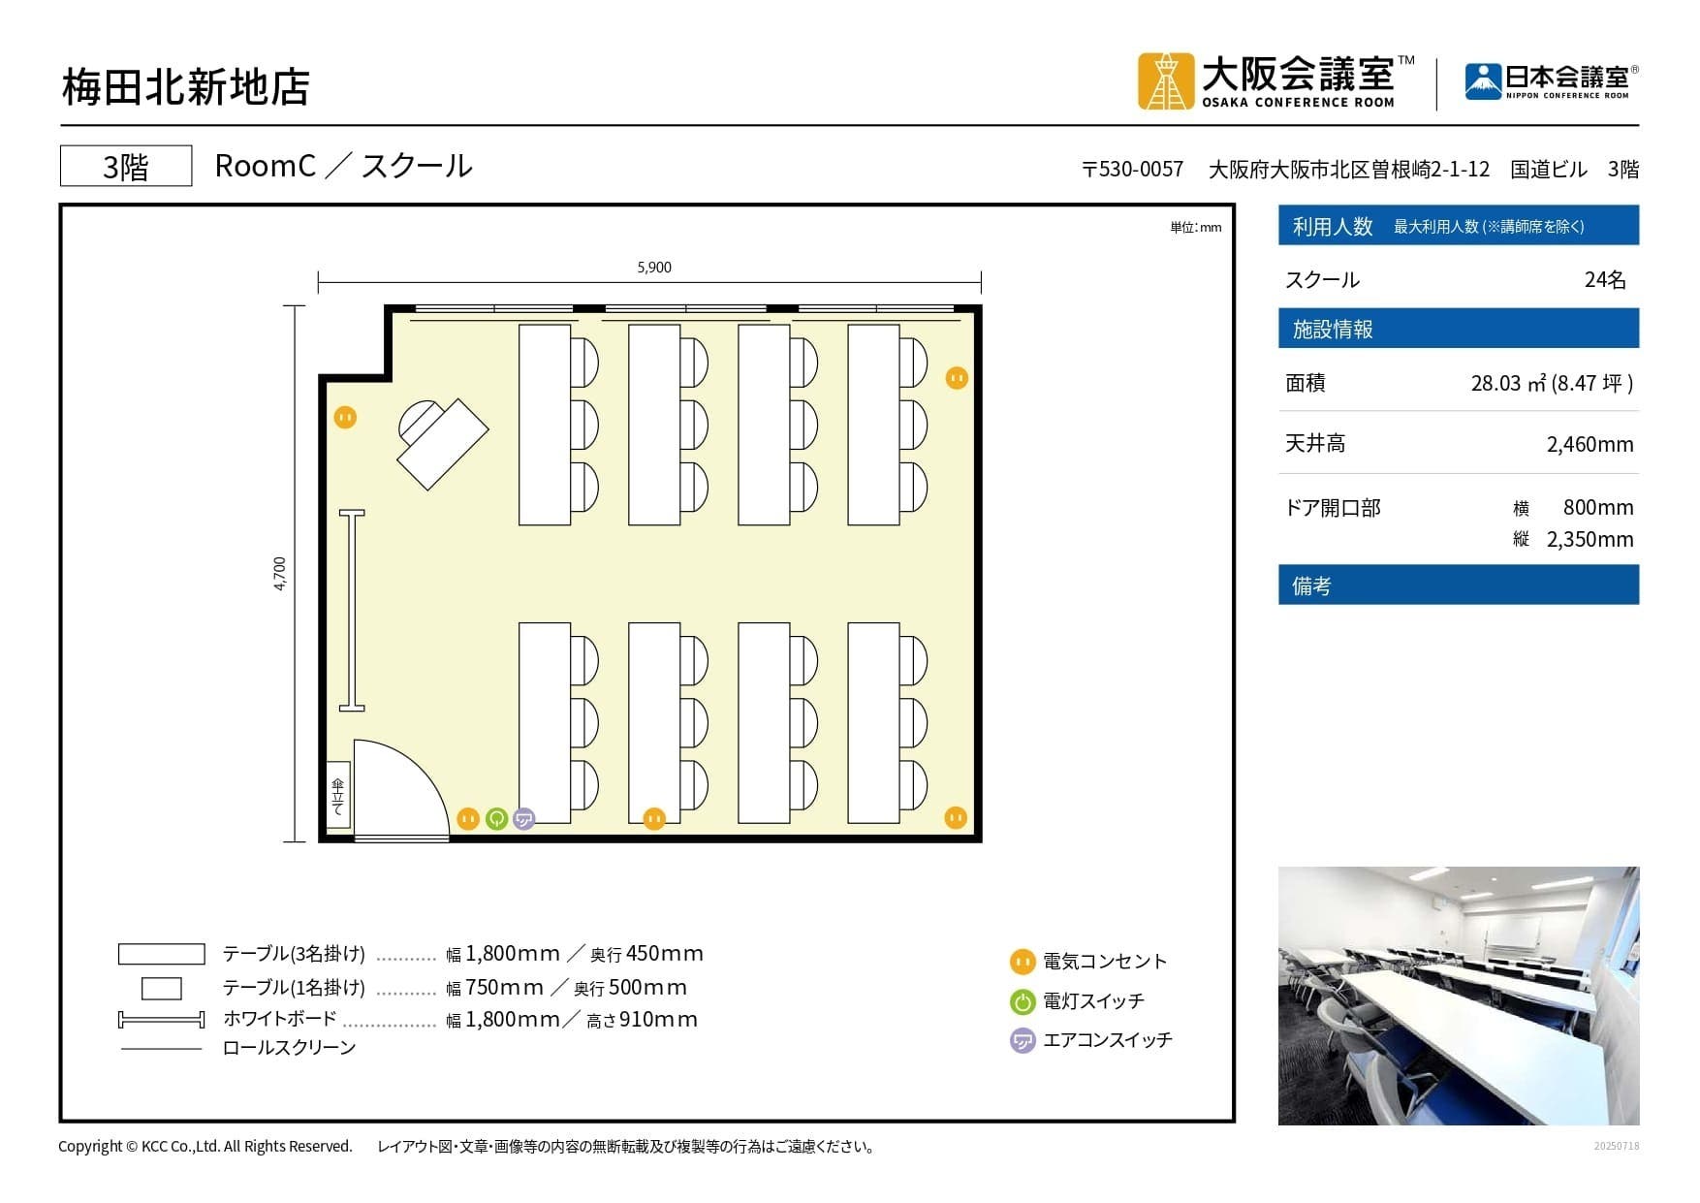Screen dimensions: 1700x1203
Task: Expand the 利用人数 capacity section
Action: pos(1458,225)
